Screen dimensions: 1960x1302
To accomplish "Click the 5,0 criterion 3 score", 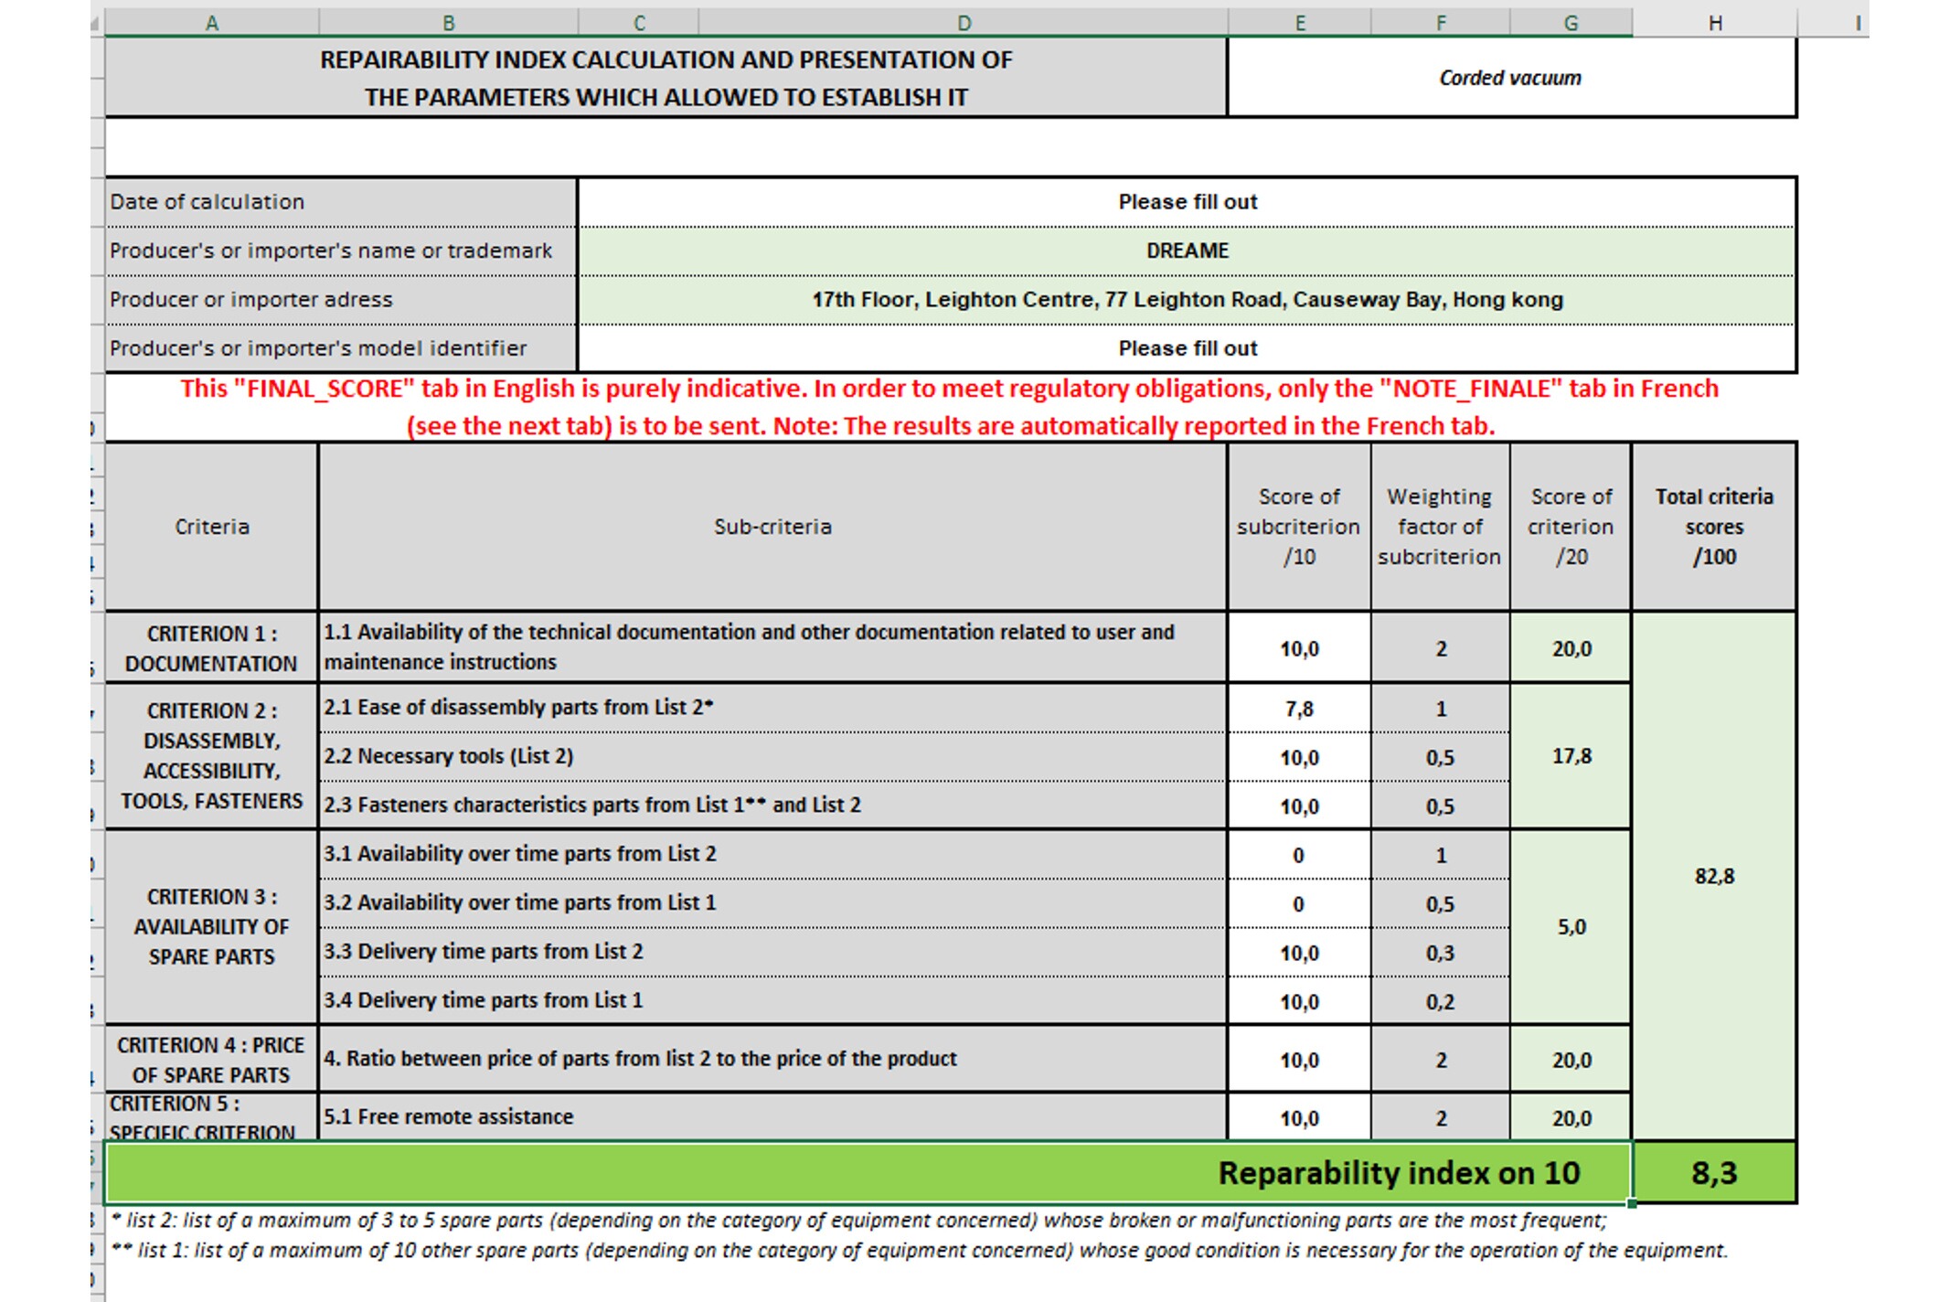I will point(1571,927).
